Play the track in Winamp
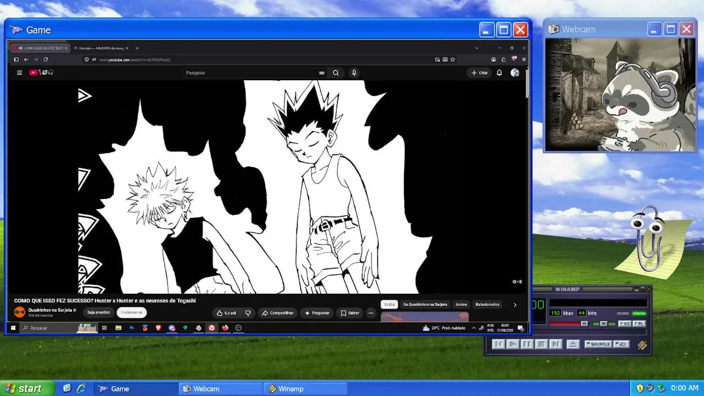The height and width of the screenshot is (396, 704). 512,344
